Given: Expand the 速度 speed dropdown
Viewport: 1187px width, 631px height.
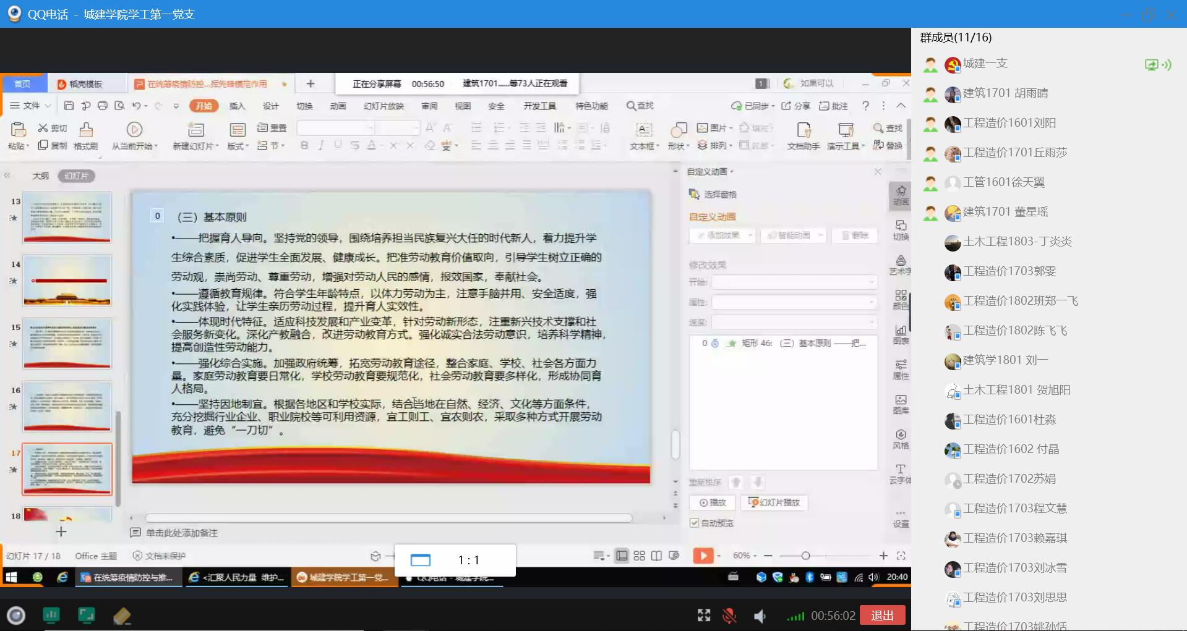Looking at the screenshot, I should tap(795, 322).
